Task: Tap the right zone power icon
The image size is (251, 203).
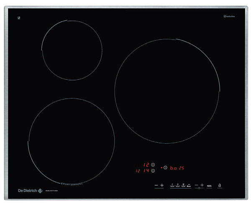Action: tap(165, 168)
